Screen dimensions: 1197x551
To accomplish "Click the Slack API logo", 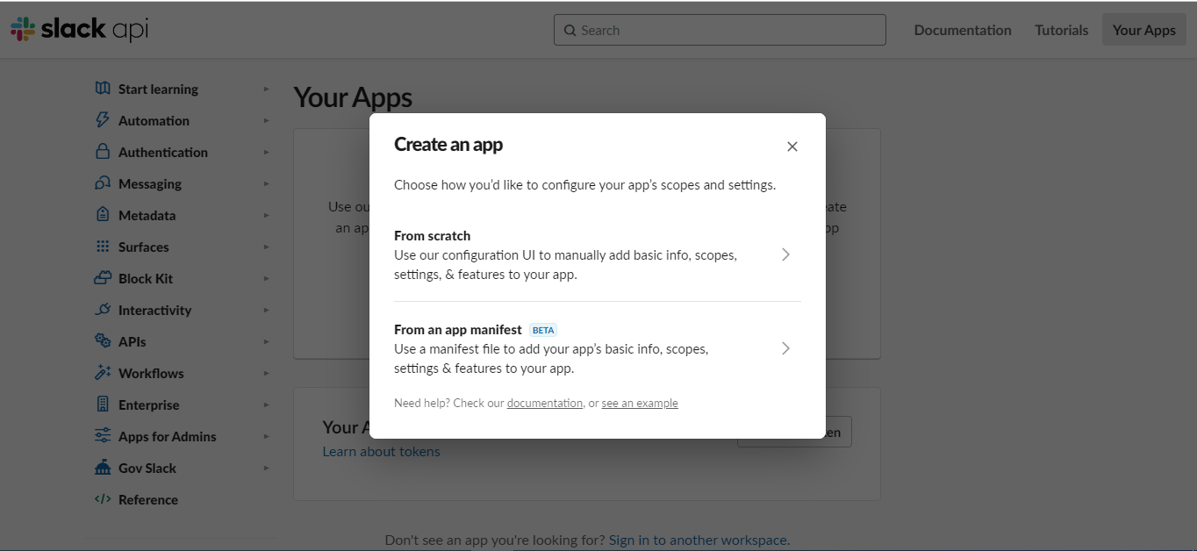I will point(79,29).
